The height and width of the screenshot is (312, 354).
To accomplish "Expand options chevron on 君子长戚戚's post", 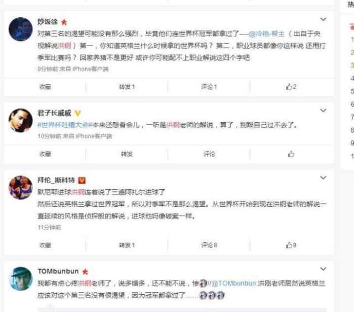I will [323, 111].
